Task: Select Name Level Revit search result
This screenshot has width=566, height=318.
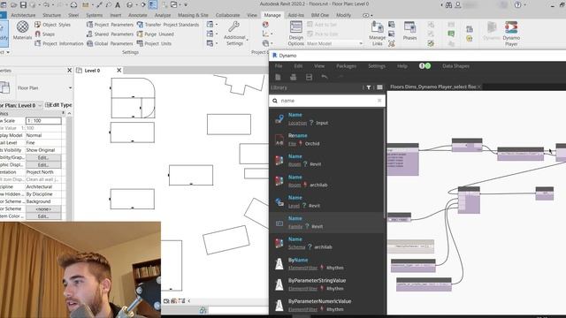Action: tap(326, 201)
